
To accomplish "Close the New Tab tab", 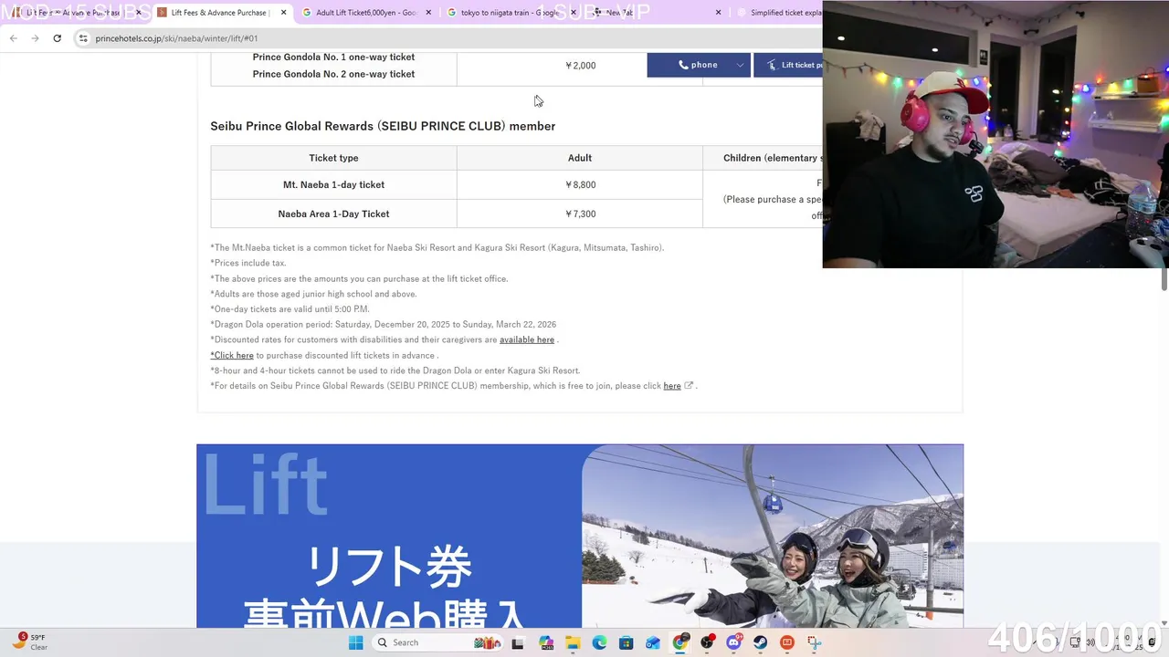I will click(718, 13).
